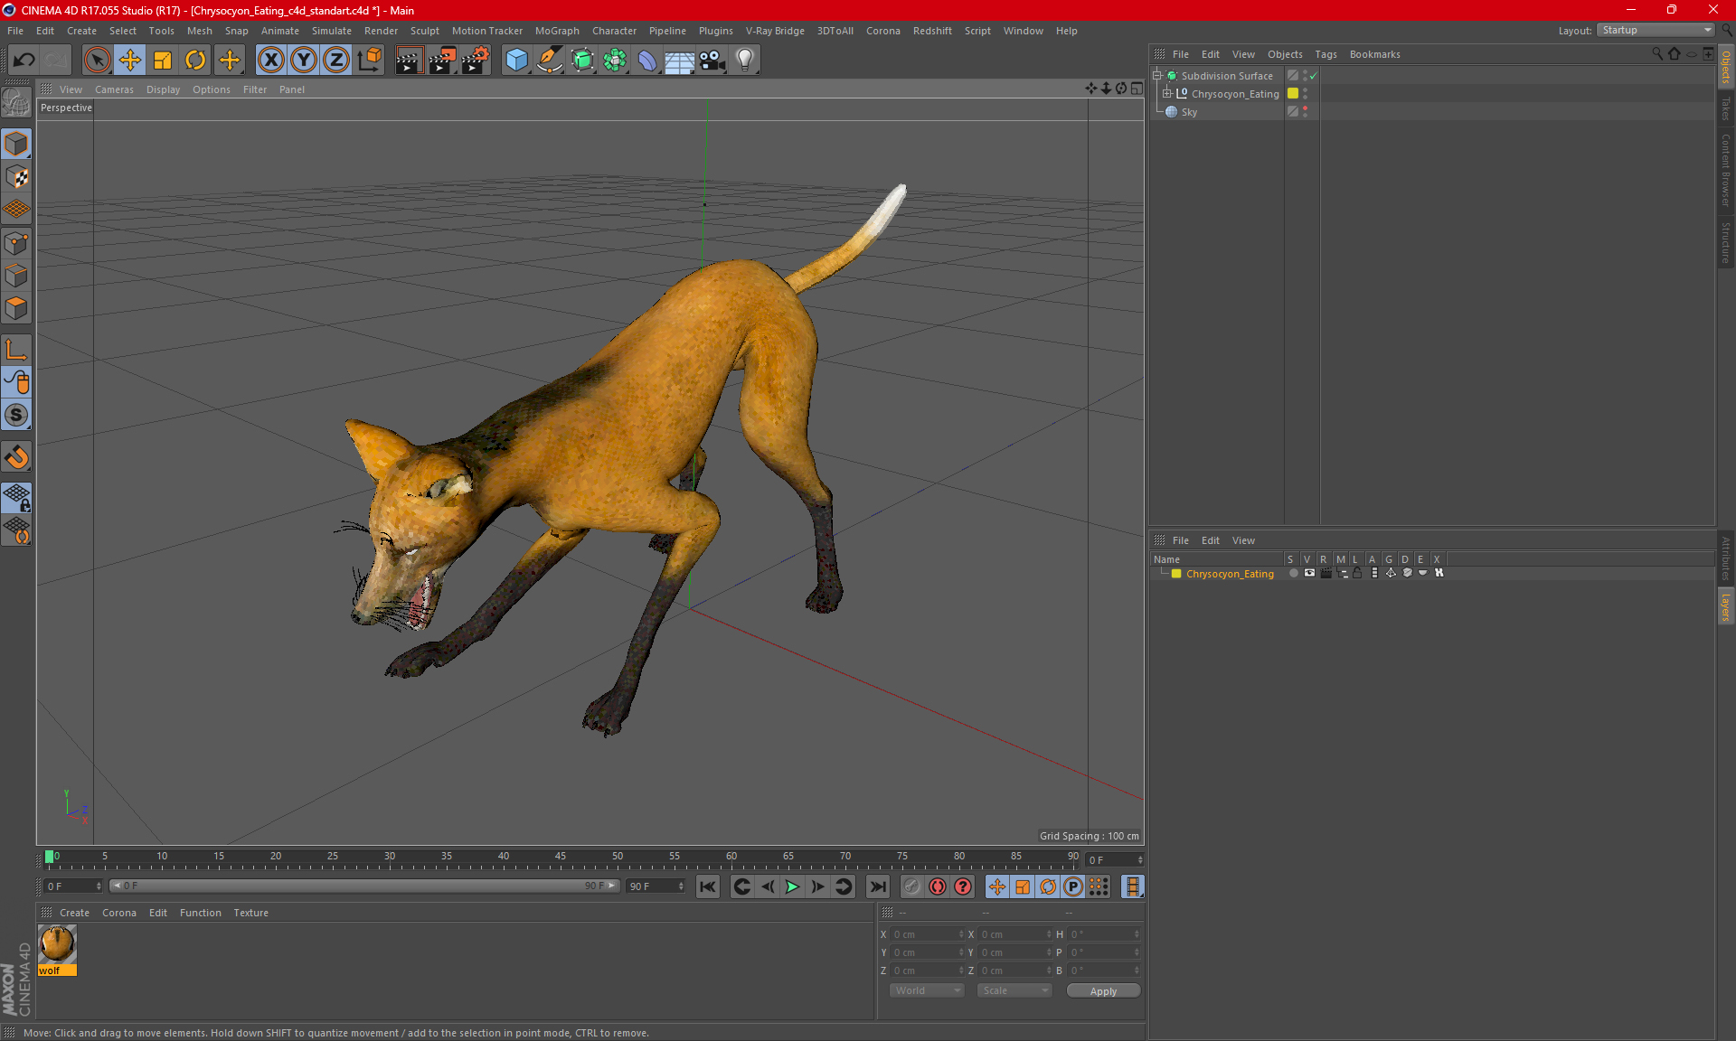Play the animation forward
The image size is (1736, 1041).
792,886
